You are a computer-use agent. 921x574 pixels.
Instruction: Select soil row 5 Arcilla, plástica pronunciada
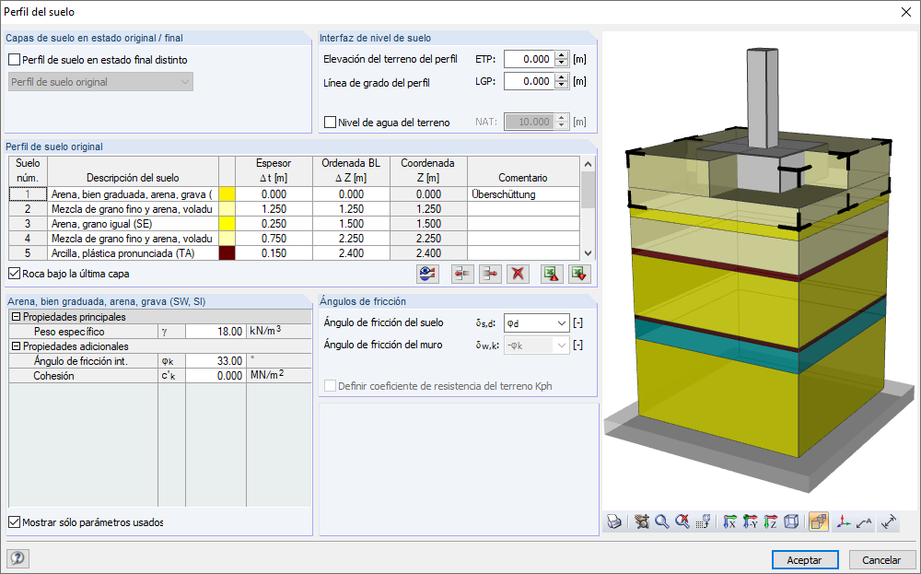coord(295,253)
